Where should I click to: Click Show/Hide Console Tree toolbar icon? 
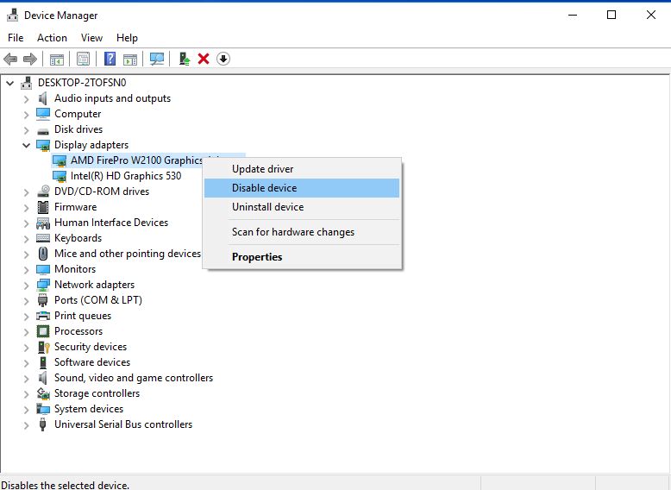click(x=56, y=59)
